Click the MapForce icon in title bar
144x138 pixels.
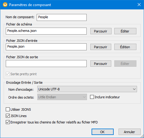click(x=5, y=5)
